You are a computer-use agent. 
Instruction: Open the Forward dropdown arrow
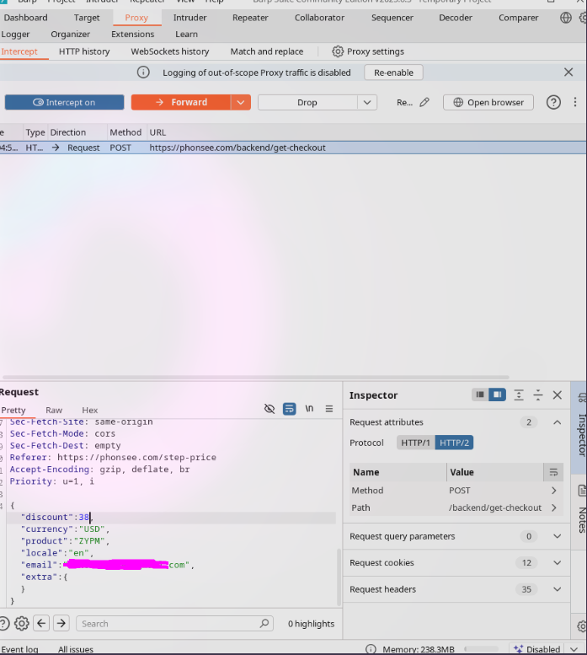241,102
